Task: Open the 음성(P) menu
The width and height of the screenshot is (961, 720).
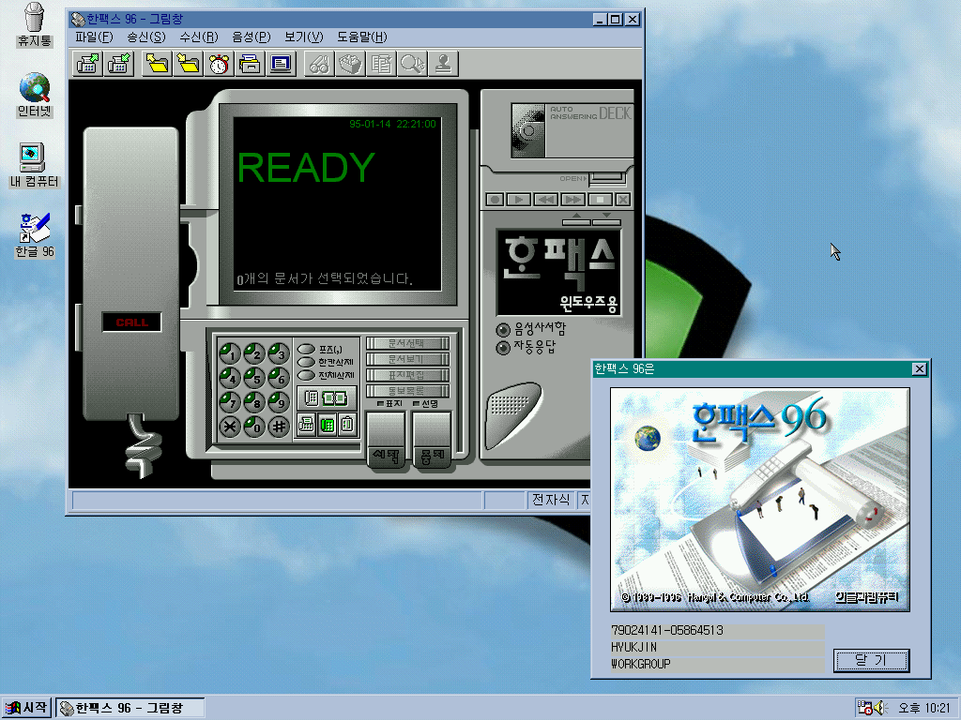Action: (x=252, y=37)
